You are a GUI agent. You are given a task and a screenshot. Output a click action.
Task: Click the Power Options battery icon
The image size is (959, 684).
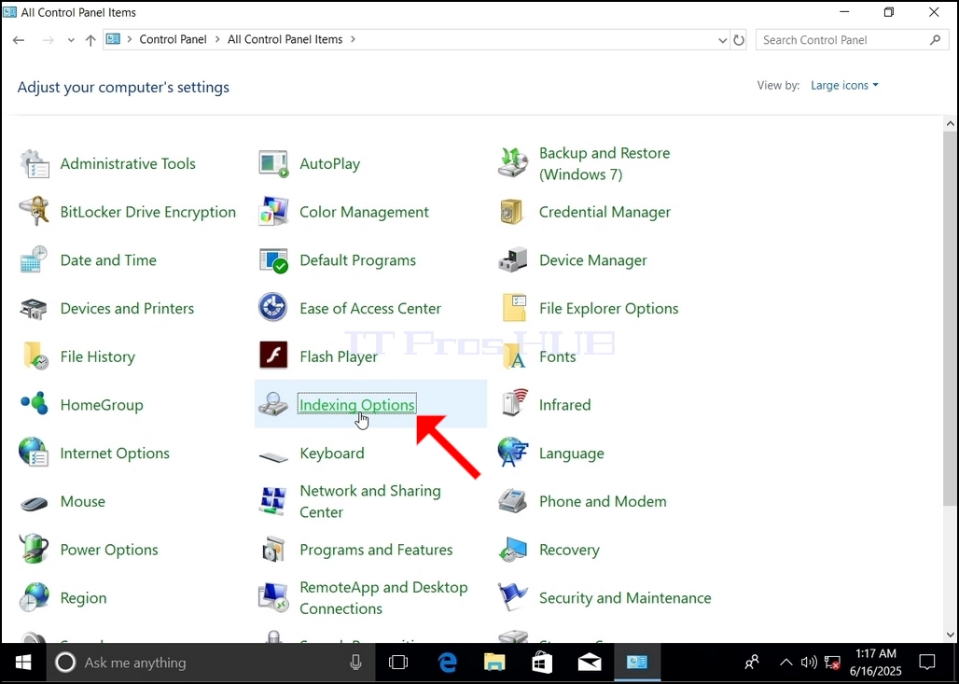35,550
